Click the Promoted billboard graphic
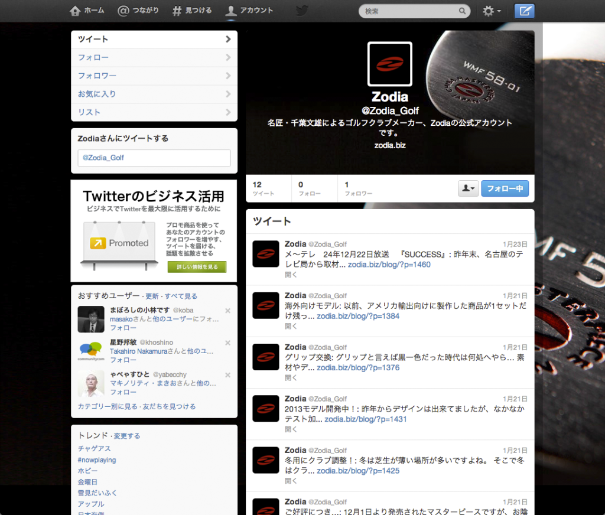 [119, 245]
